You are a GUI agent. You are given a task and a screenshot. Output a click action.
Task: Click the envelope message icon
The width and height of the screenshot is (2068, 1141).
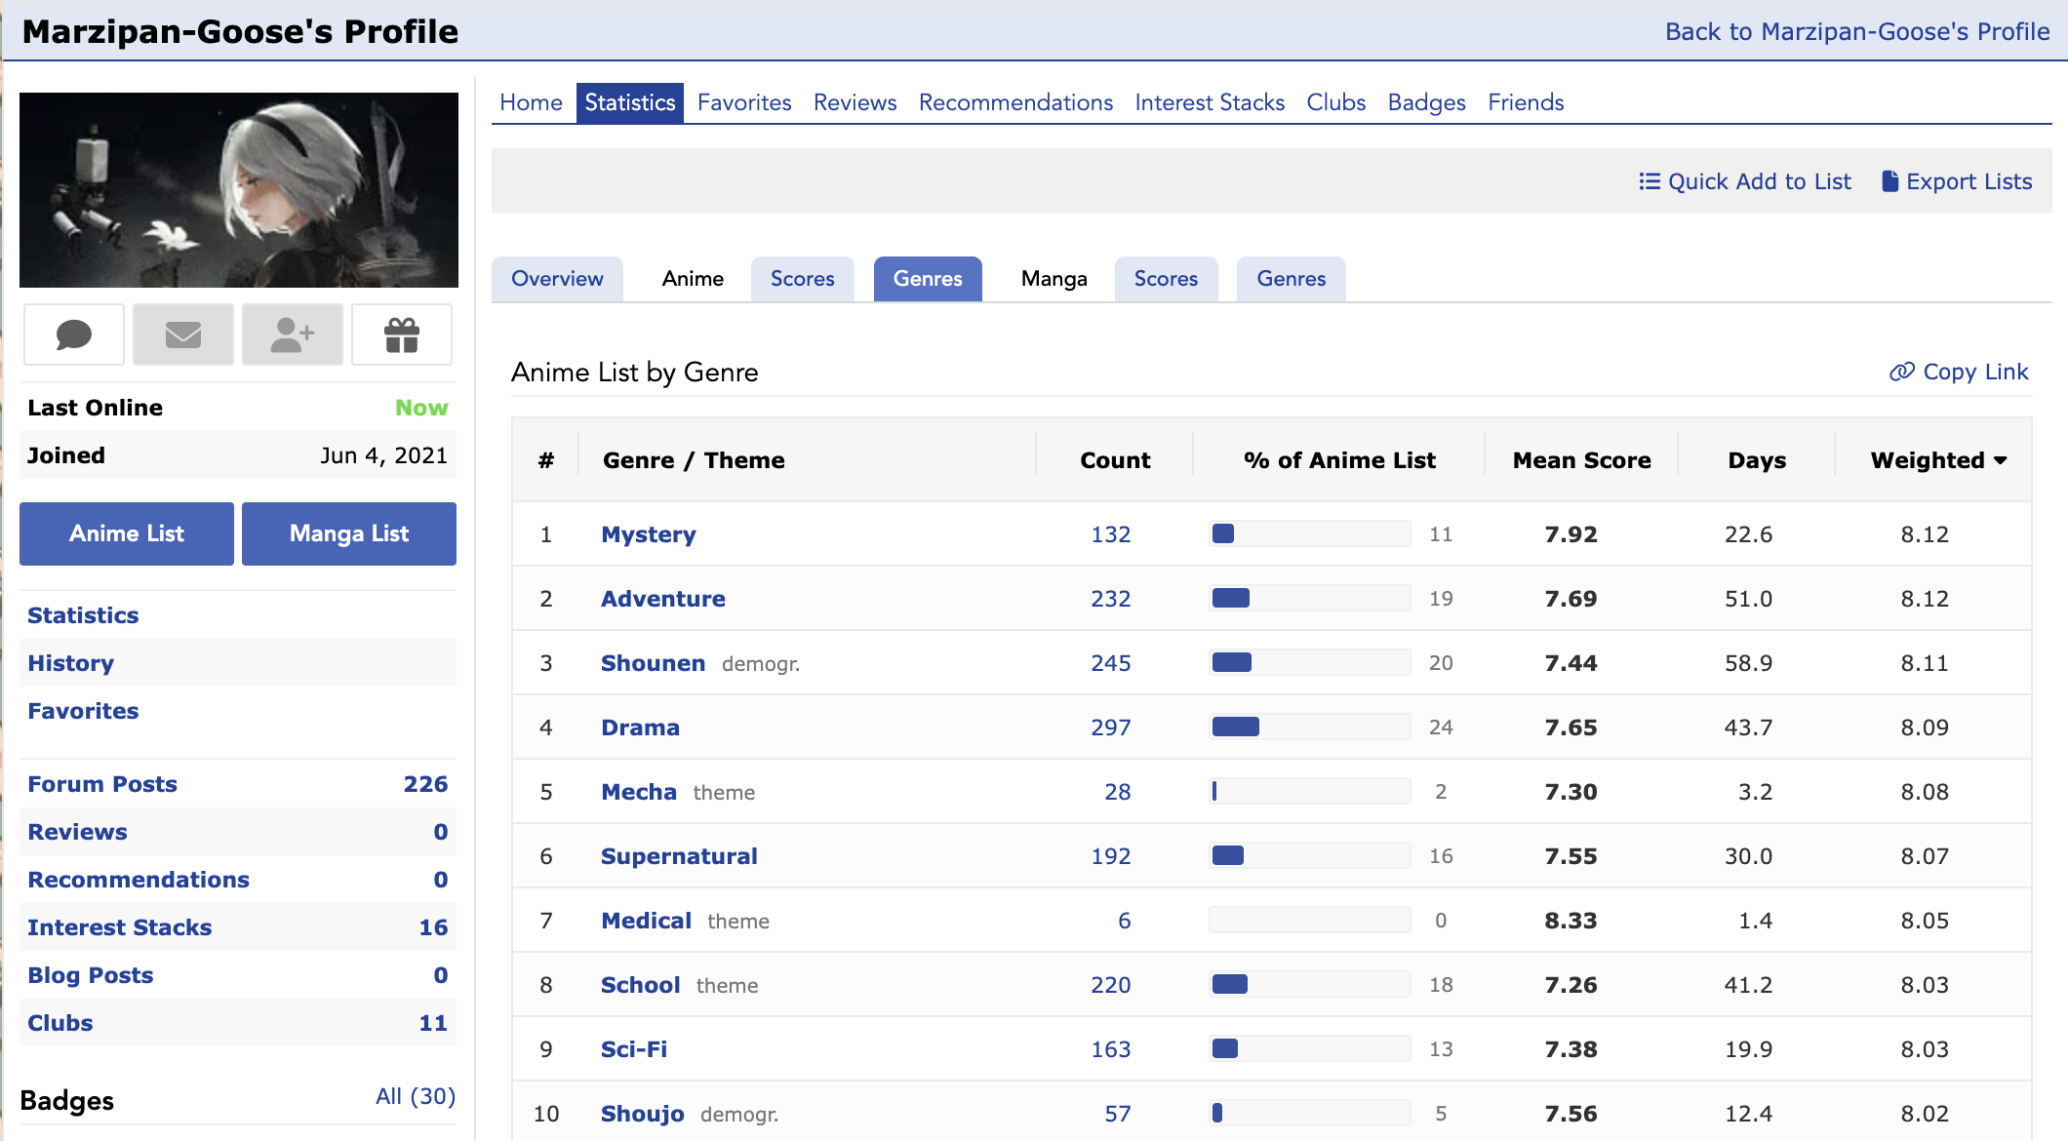click(183, 335)
